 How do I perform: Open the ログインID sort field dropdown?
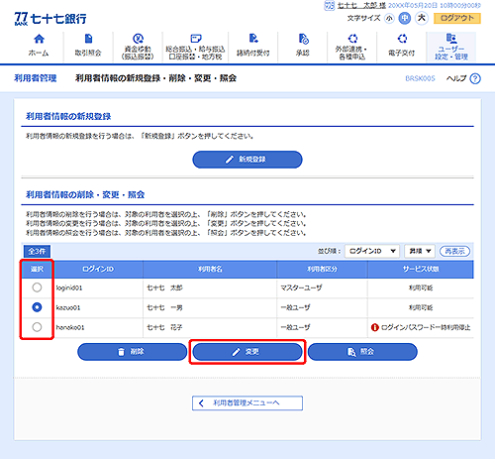click(x=372, y=252)
